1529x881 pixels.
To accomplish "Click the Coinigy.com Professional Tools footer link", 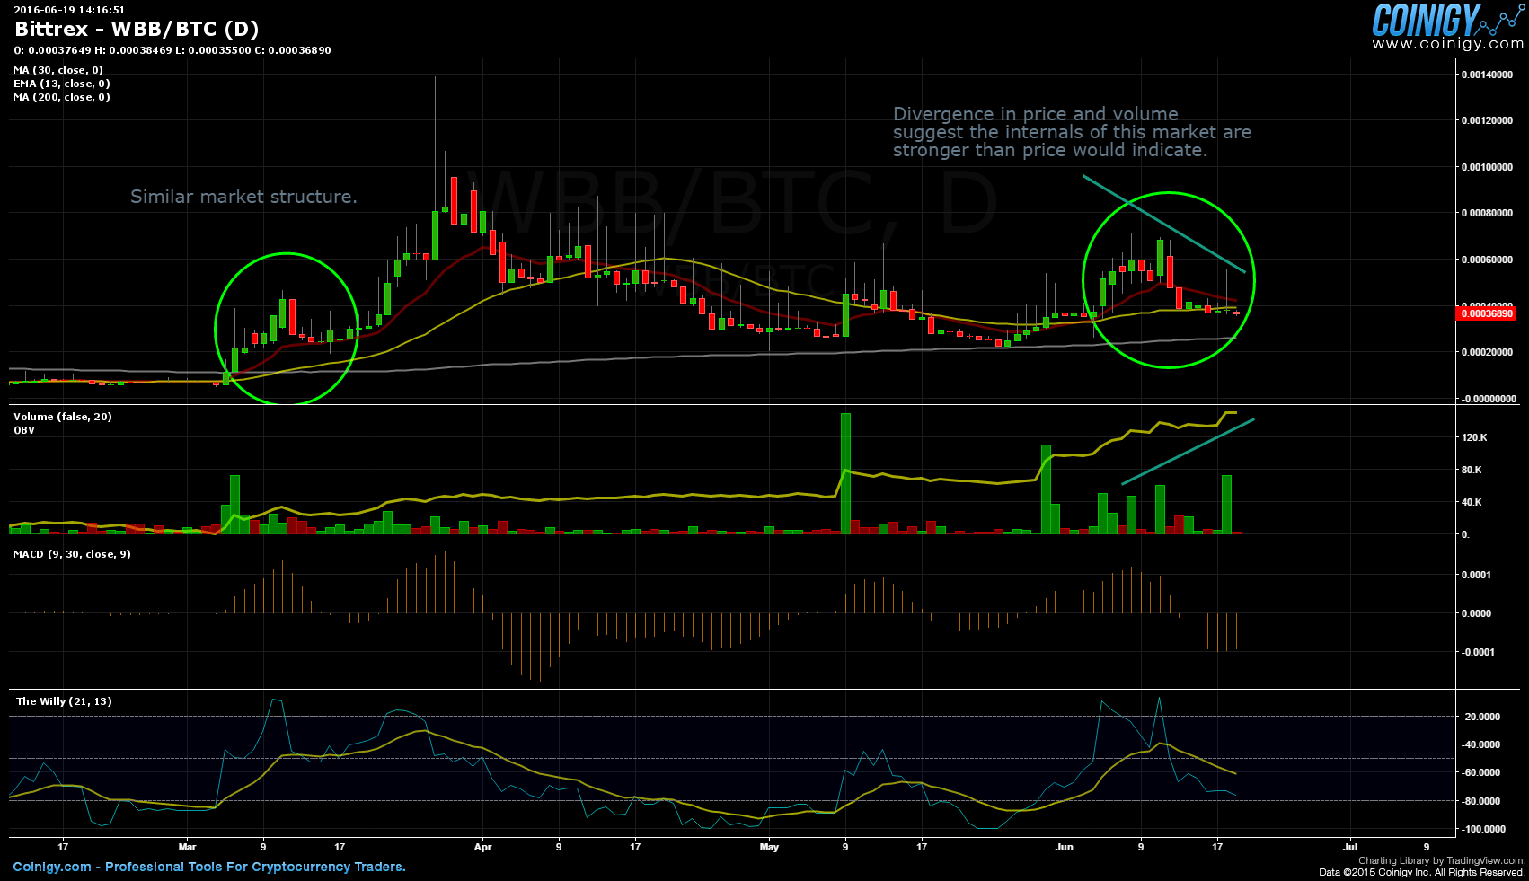I will [209, 867].
